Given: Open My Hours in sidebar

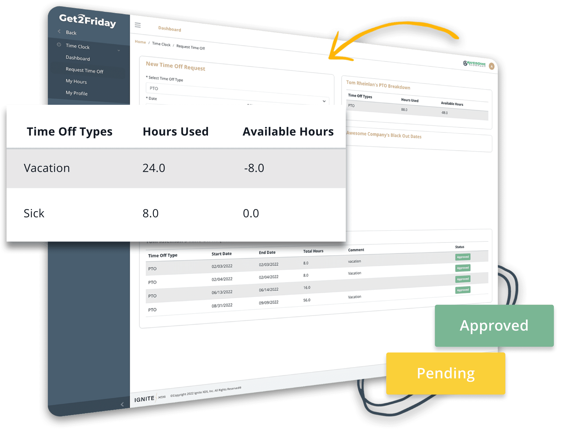Looking at the screenshot, I should (x=76, y=81).
